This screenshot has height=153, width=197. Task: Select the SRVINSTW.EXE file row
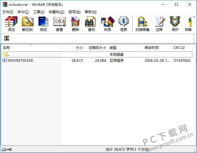20,61
